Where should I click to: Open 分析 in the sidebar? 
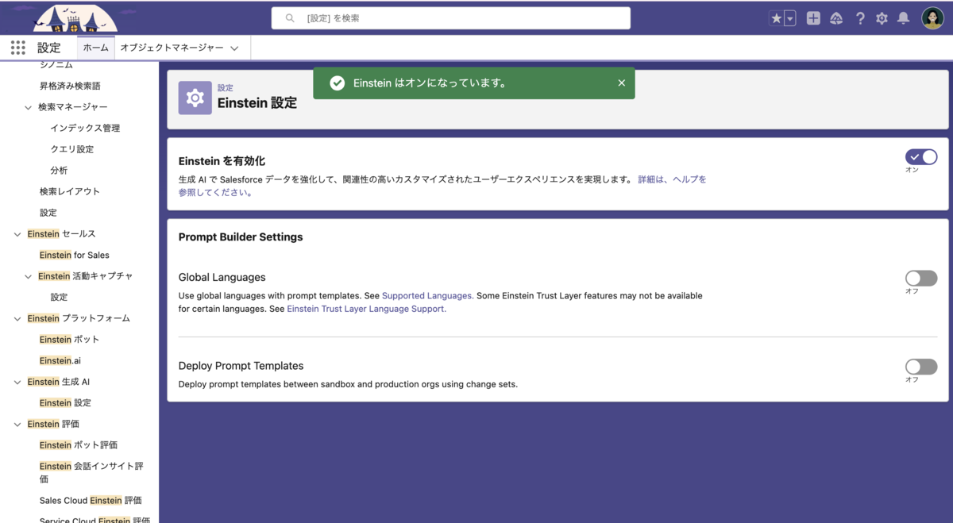(x=59, y=170)
